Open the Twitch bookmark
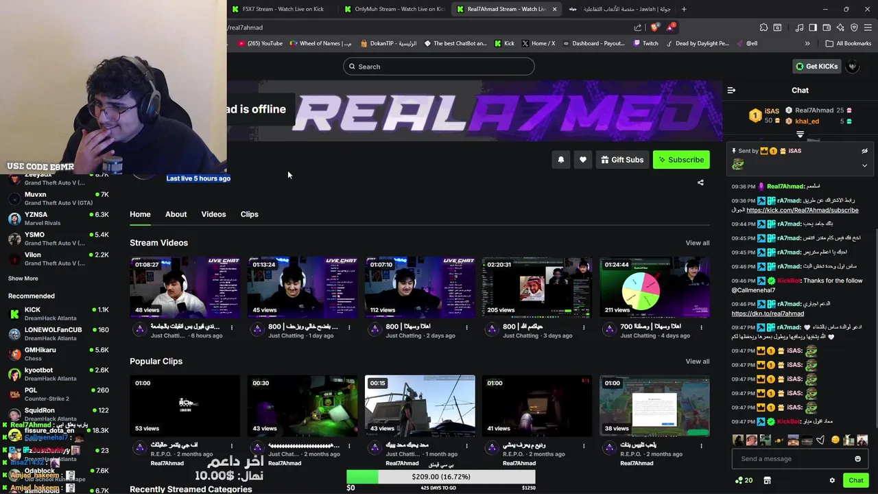This screenshot has height=494, width=878. coord(645,43)
